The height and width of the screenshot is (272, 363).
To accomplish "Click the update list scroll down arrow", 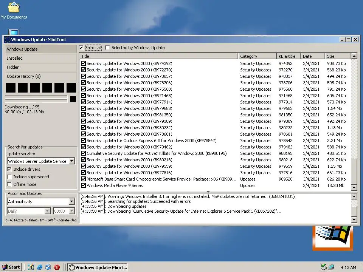I will (354, 187).
